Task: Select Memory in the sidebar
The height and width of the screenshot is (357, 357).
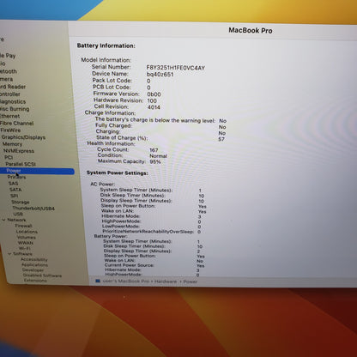Action: click(x=12, y=144)
